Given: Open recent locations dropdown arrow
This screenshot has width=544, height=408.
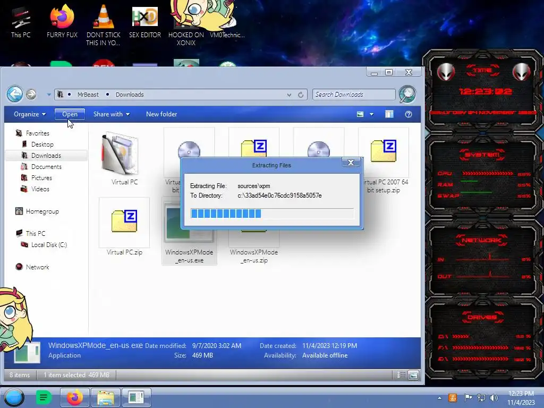Looking at the screenshot, I should 49,95.
